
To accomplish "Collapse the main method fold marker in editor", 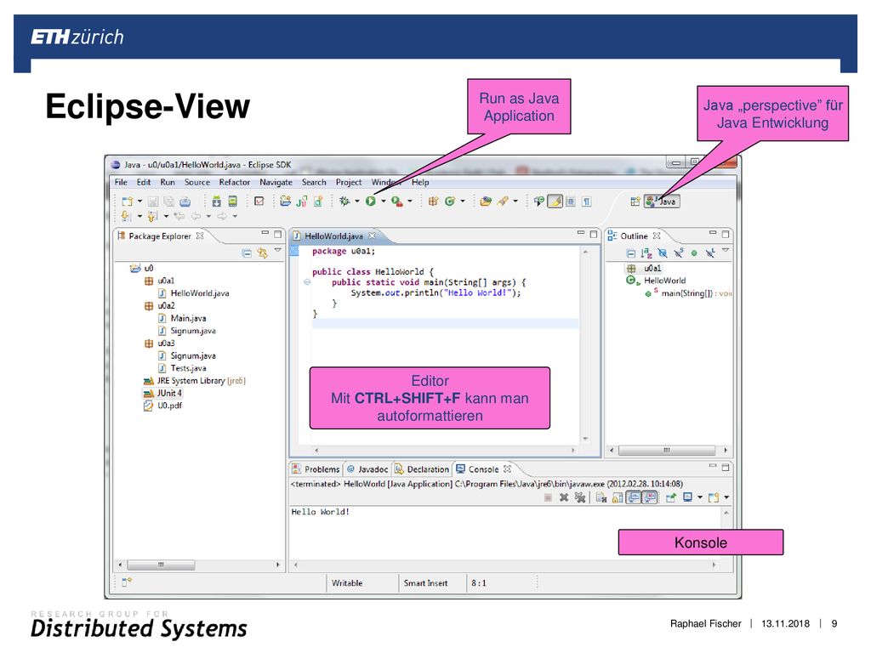I will point(306,282).
